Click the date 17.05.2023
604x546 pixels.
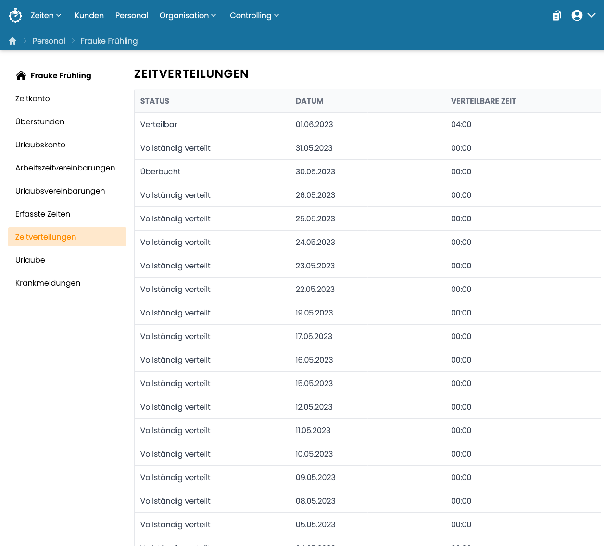coord(314,336)
